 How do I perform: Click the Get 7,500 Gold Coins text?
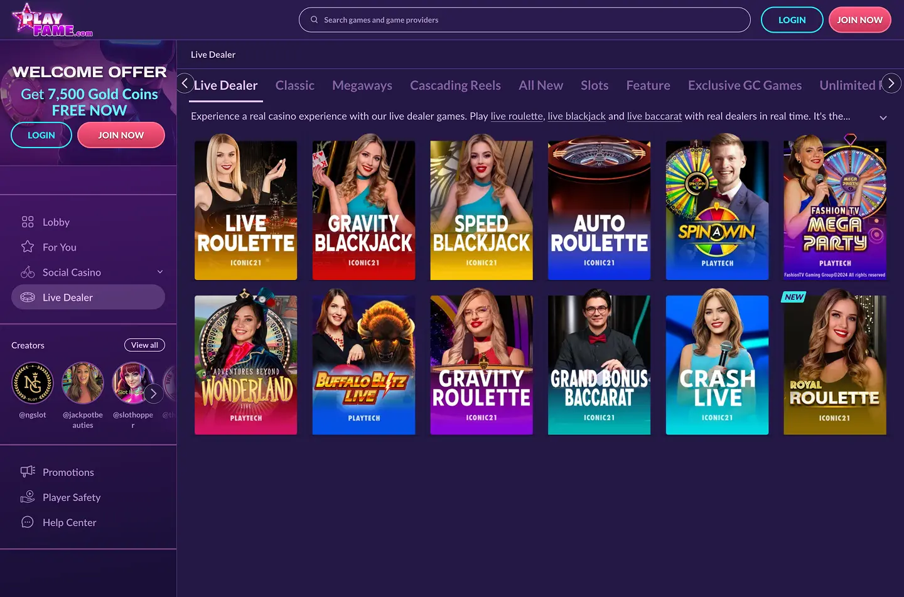[x=89, y=94]
